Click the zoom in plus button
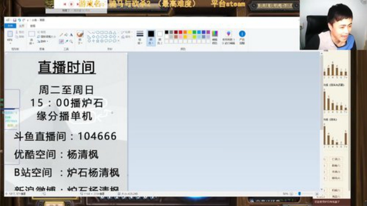 tap(317, 194)
